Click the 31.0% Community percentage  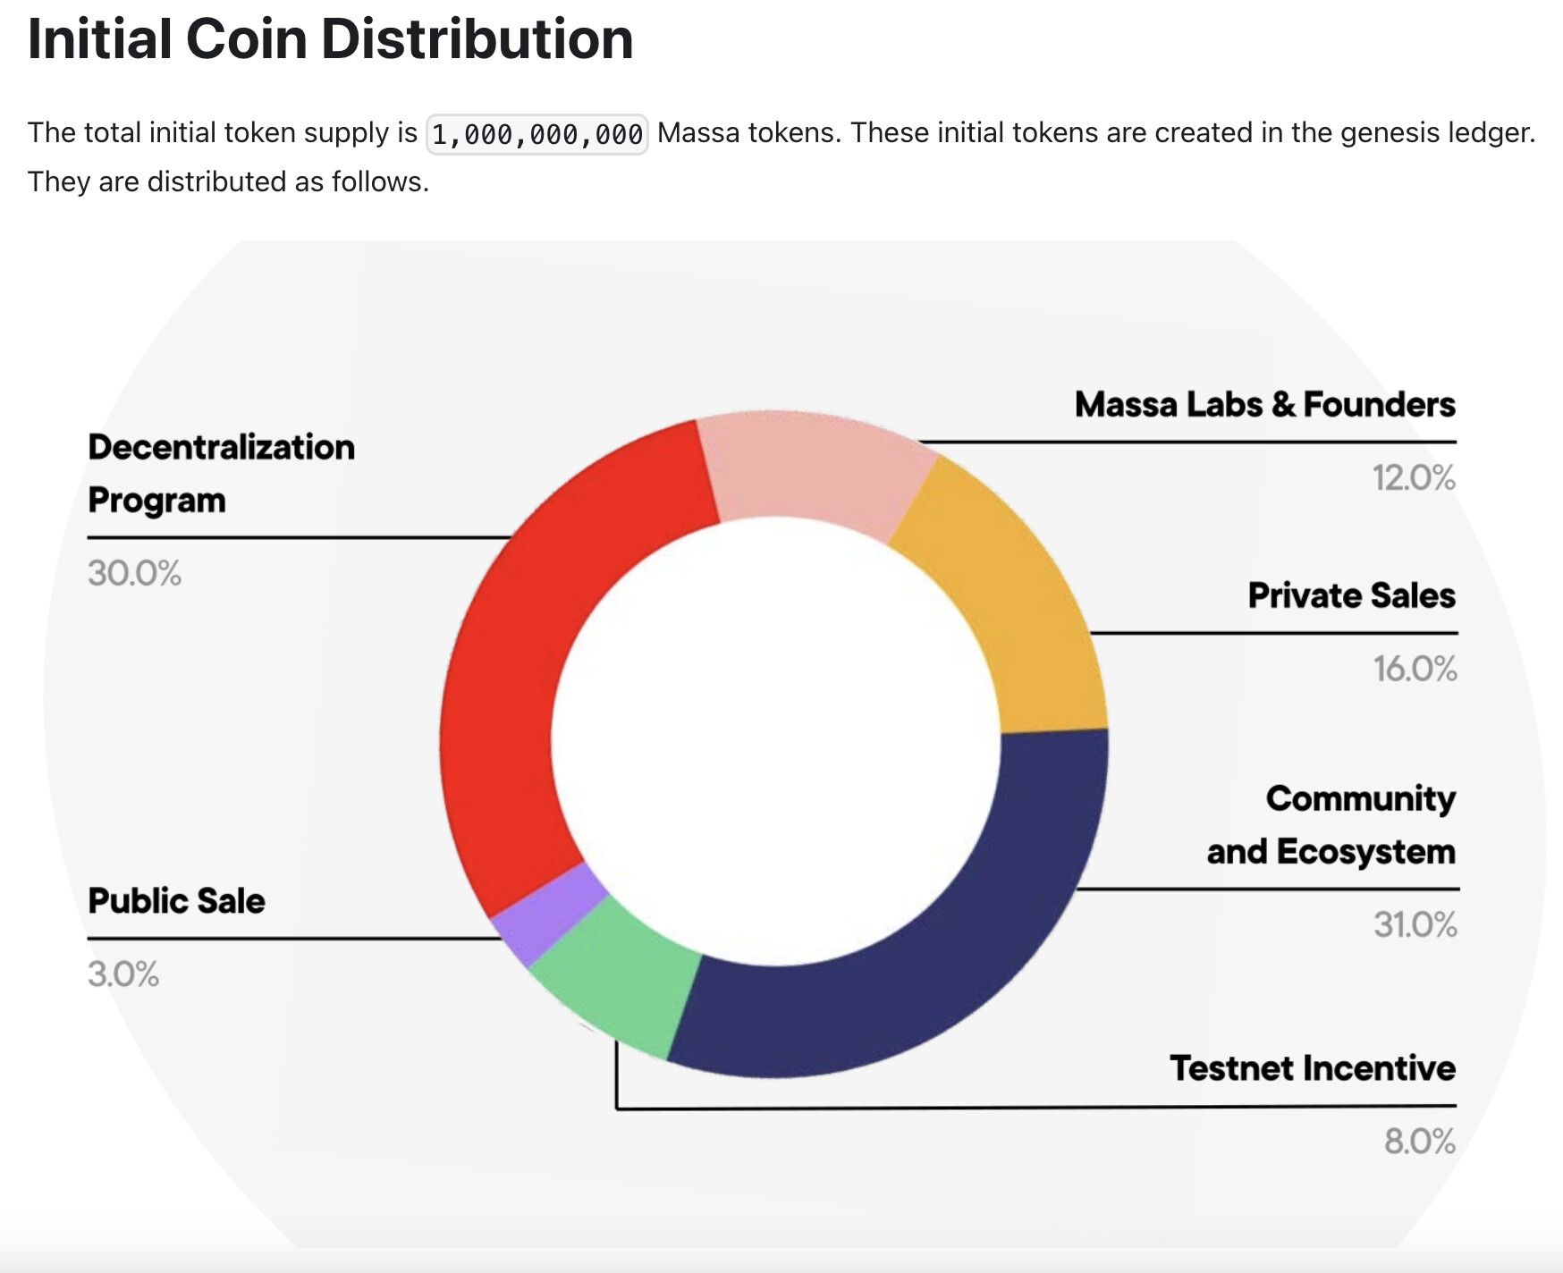click(1415, 924)
